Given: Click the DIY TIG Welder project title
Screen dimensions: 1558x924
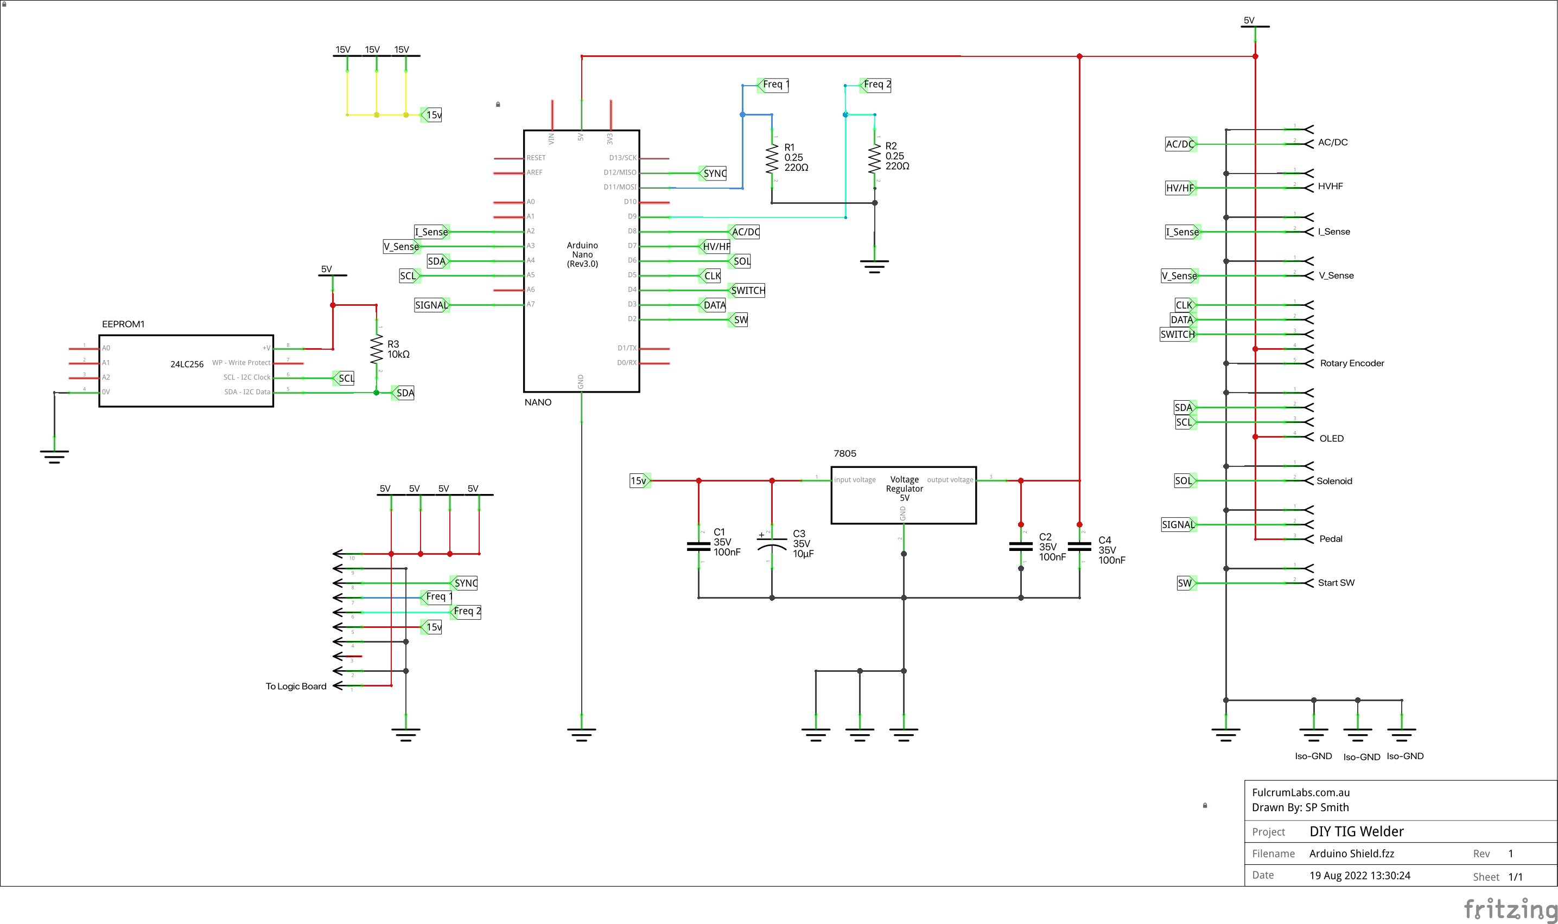Looking at the screenshot, I should [x=1356, y=831].
